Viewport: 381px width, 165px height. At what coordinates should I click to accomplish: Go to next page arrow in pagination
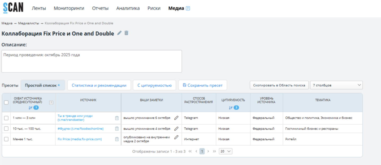tap(208, 151)
